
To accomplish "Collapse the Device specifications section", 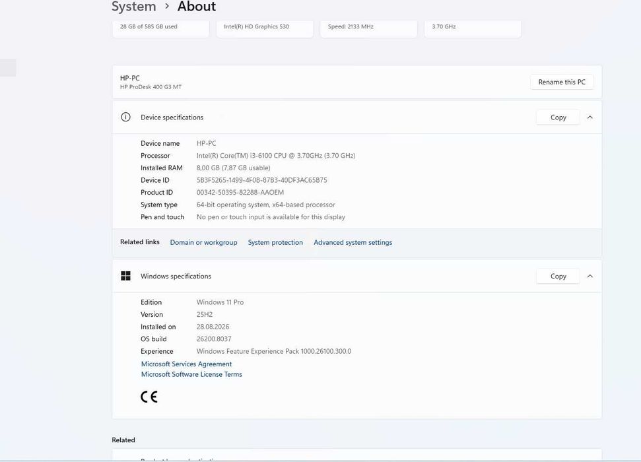I will (590, 117).
